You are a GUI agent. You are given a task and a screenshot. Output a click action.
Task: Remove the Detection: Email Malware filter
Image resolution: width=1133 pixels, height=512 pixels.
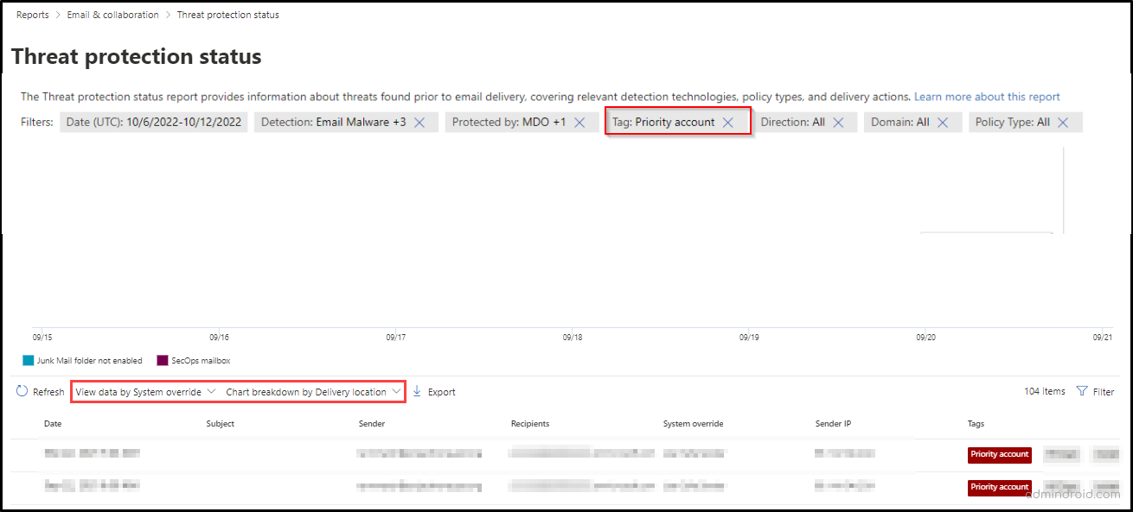419,122
